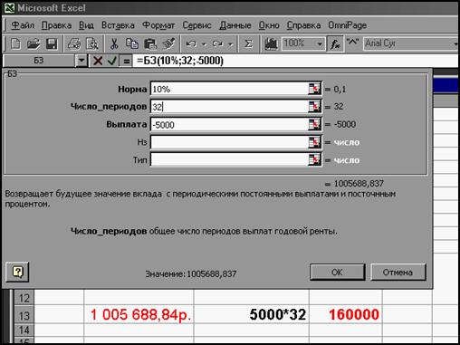Image resolution: width=460 pixels, height=345 pixels.
Task: Click the New workbook icon
Action: [x=15, y=44]
